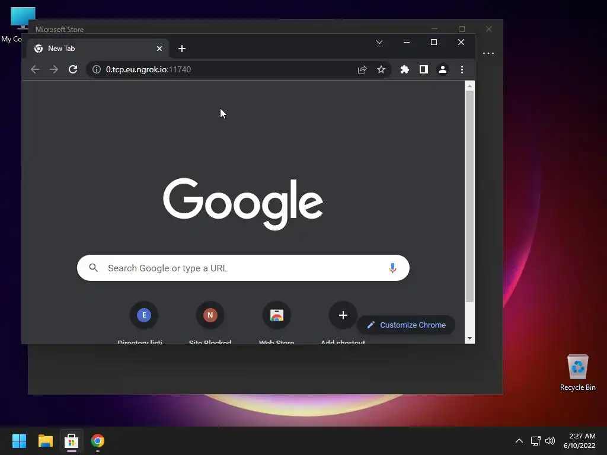Viewport: 607px width, 455px height.
Task: Click the Chrome taskbar icon
Action: click(98, 441)
